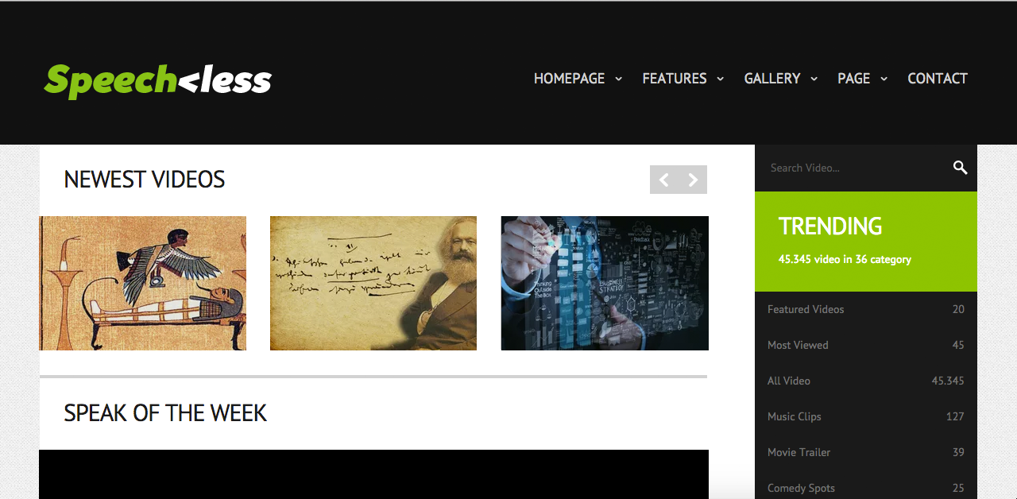Open the Comedy Spots category

coord(866,487)
